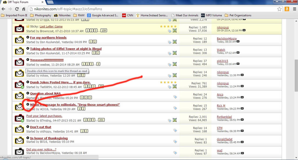
Task: Click image attachment icon in 'Last Letter Game' row
Action: [x=175, y=30]
